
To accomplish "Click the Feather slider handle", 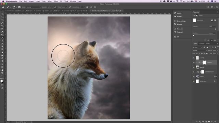I will click(194, 36).
